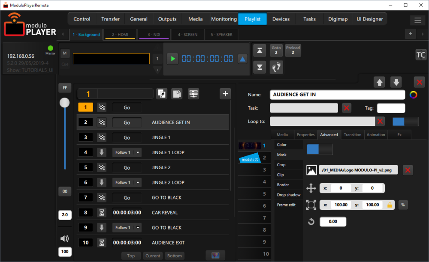Open the TC timecode button
The height and width of the screenshot is (262, 429).
pos(420,54)
